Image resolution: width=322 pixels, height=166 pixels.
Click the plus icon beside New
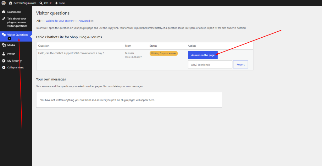coord(57,3)
